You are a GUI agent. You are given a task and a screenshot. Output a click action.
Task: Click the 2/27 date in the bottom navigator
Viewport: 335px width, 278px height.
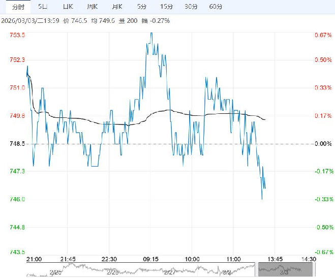(169, 273)
